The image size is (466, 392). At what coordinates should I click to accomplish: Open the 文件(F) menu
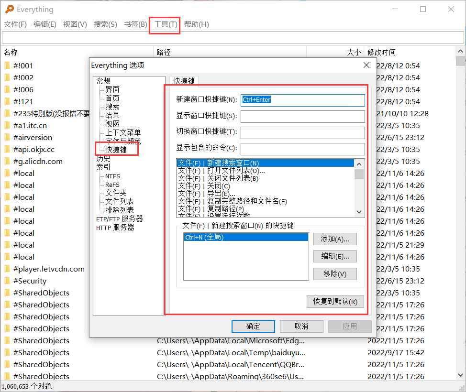(15, 24)
